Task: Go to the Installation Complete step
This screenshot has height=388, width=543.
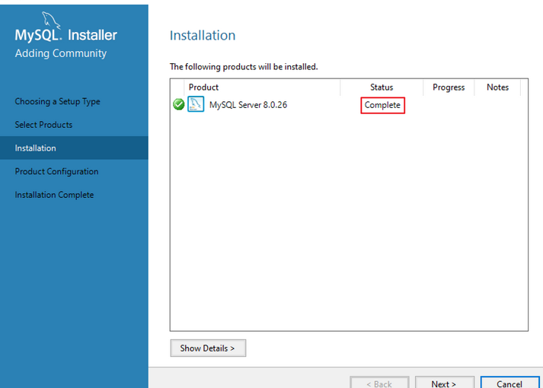Action: tap(54, 195)
